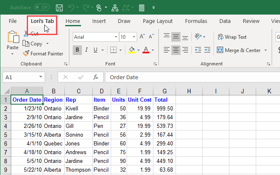
Task: Open Lori's Tab in the ribbon
Action: 42,21
